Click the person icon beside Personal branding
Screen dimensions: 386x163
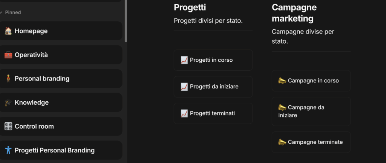[8, 79]
